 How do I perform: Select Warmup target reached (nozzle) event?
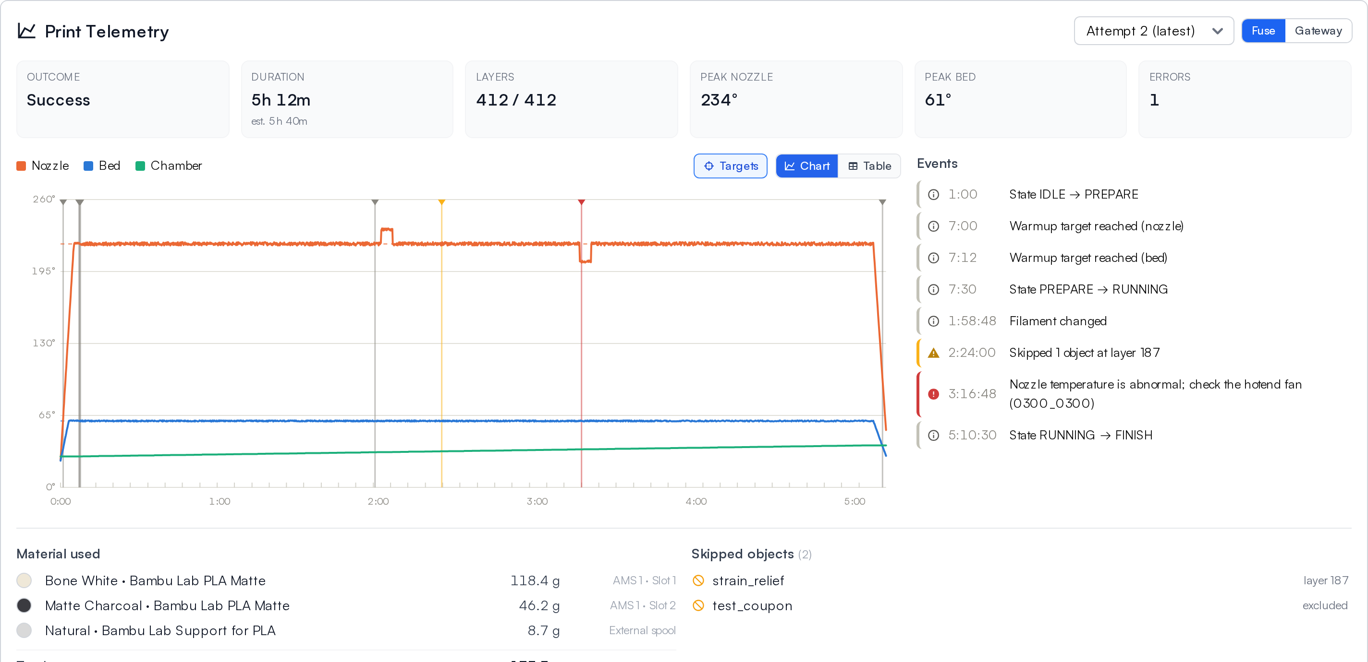tap(1133, 226)
